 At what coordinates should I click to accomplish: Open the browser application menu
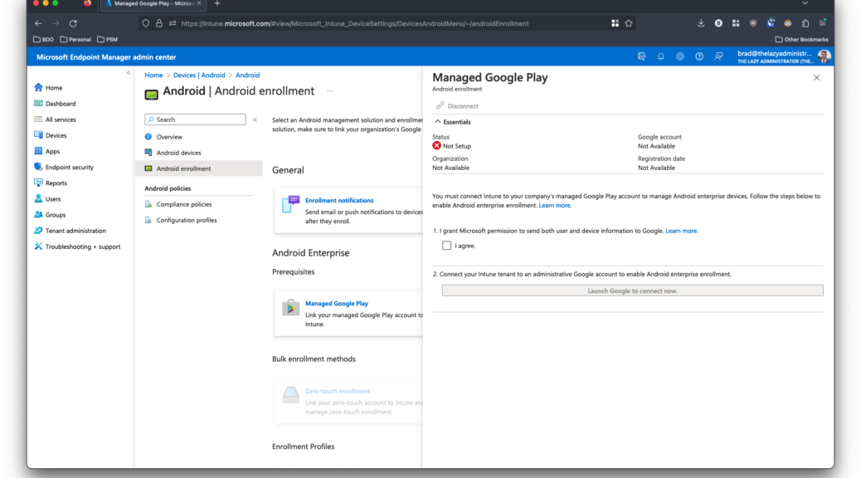tap(823, 23)
